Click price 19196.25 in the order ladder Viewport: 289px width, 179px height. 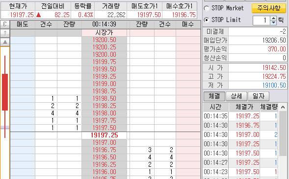(105, 165)
